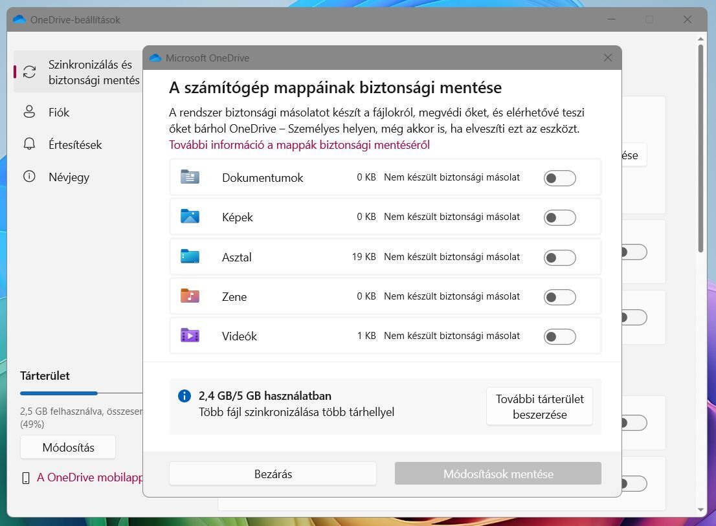
Task: Click the Tárterület storage usage bar
Action: click(x=82, y=393)
